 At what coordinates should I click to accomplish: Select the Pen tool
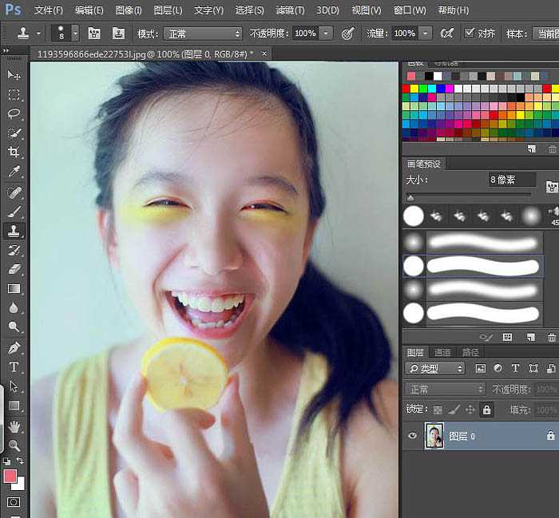click(14, 348)
